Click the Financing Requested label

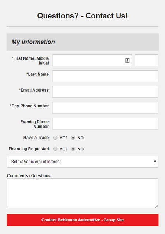tap(29, 149)
